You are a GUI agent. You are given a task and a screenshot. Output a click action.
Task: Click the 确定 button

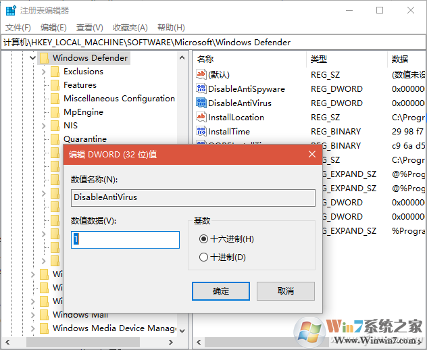(221, 291)
